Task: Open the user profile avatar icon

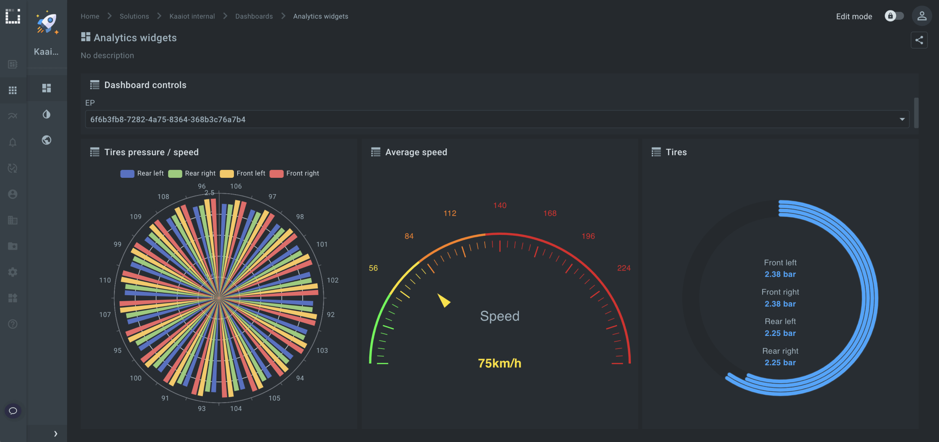Action: (x=922, y=16)
